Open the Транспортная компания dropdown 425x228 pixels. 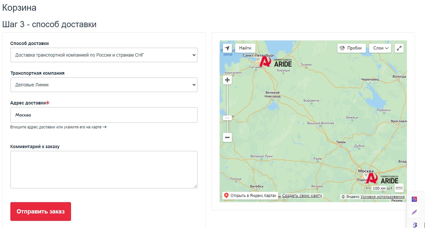104,85
